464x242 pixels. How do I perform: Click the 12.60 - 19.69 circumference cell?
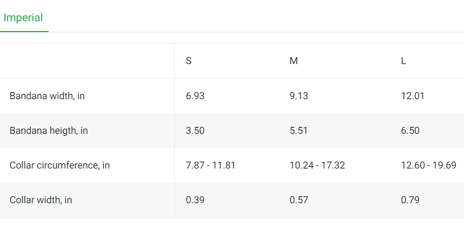tap(428, 166)
